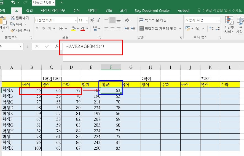
Task: Open the Page Layout (페이지 레이아웃) tab
Action: (53, 10)
